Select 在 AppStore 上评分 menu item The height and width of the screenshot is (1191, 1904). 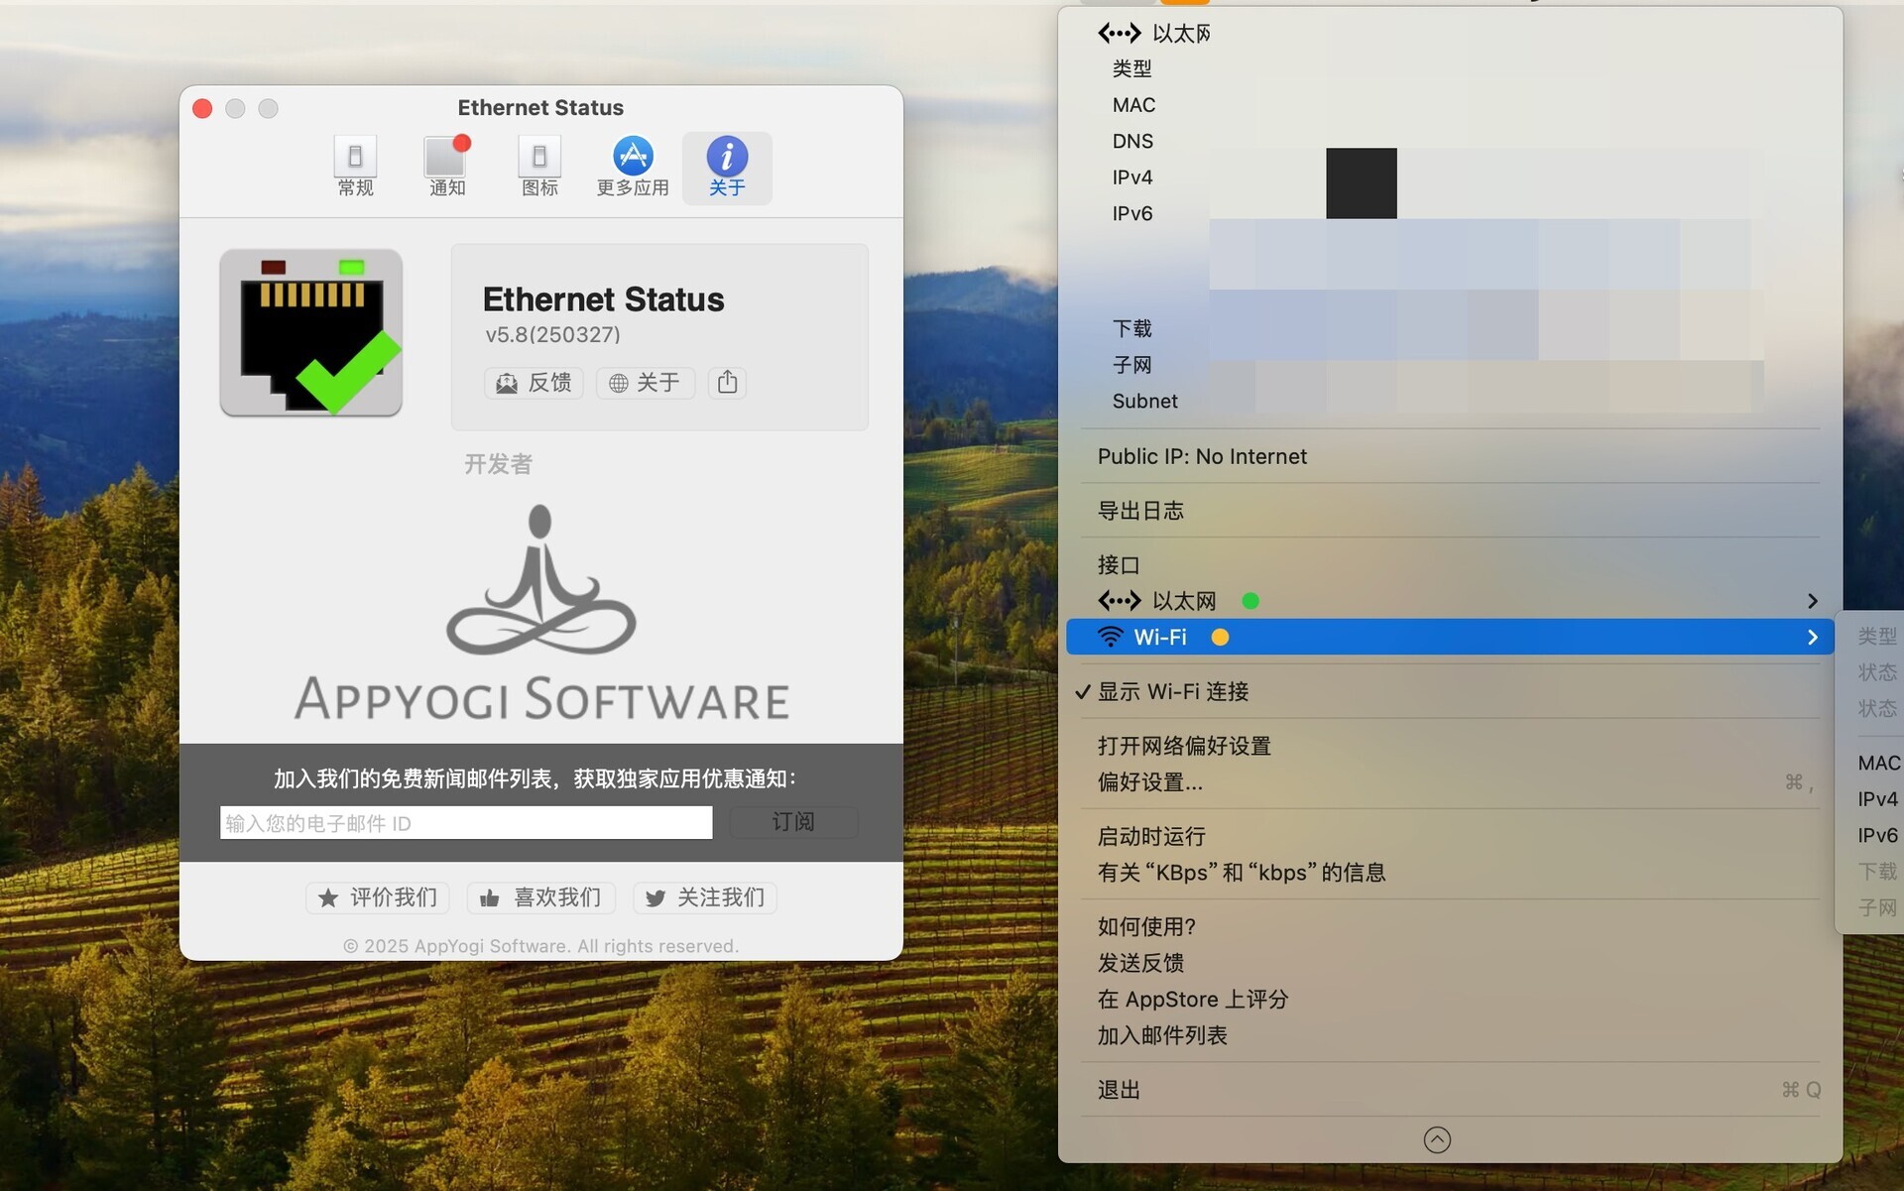[x=1450, y=999]
